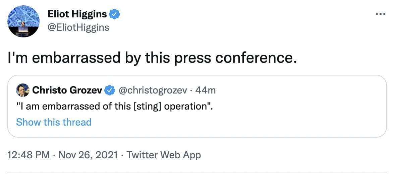Screen dimensions: 397x175
Task: Open the Eliot Higgins display name
Action: click(77, 14)
